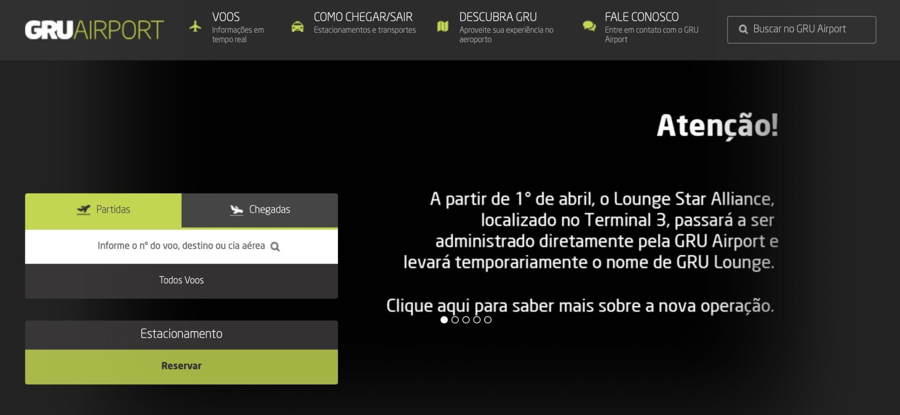Click the taxi icon beside Como Chegar/Sair
Viewport: 900px width, 415px height.
tap(297, 27)
